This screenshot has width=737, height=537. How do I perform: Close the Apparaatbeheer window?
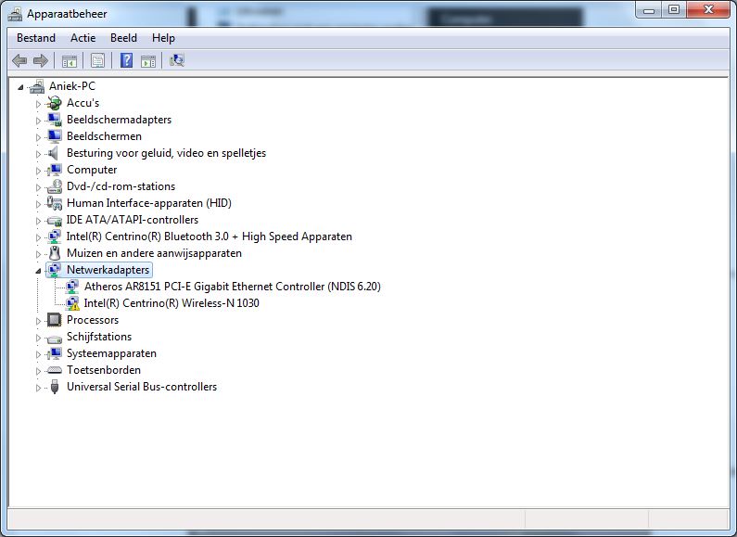click(x=708, y=10)
